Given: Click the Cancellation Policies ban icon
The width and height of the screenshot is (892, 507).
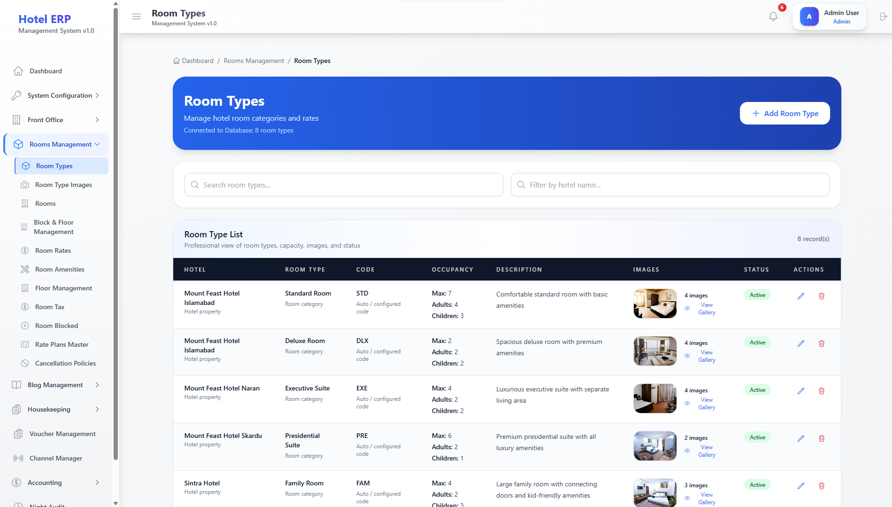Looking at the screenshot, I should point(25,363).
